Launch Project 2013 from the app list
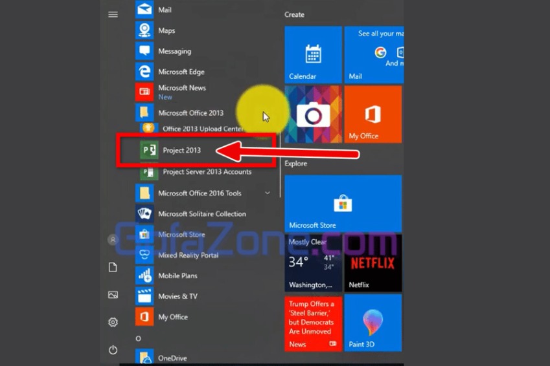 click(181, 151)
